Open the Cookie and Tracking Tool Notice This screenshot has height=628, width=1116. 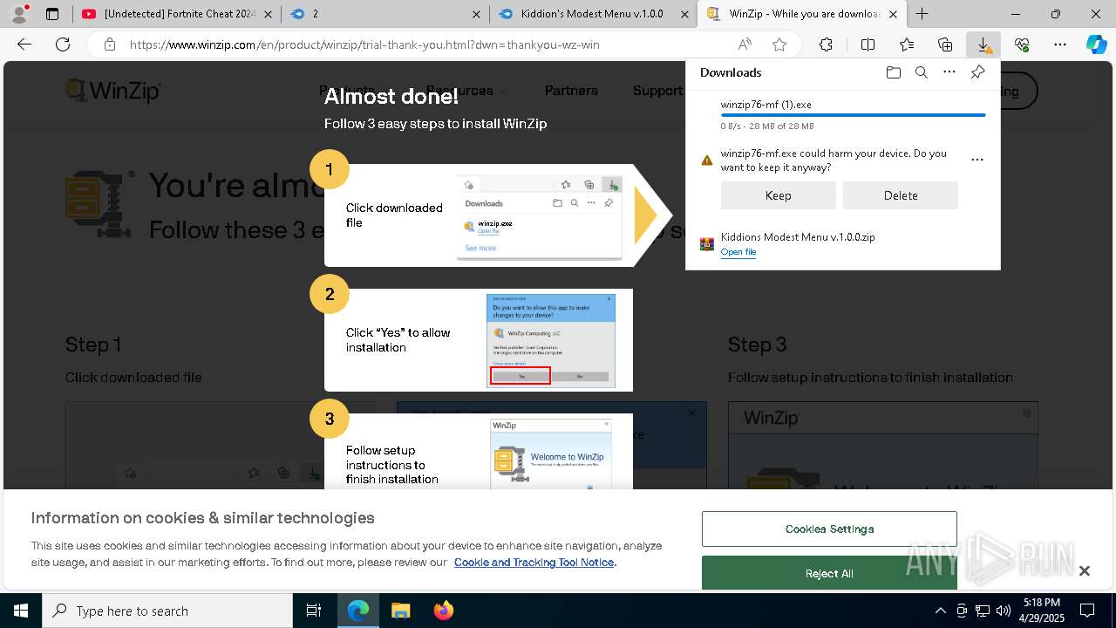pos(534,563)
